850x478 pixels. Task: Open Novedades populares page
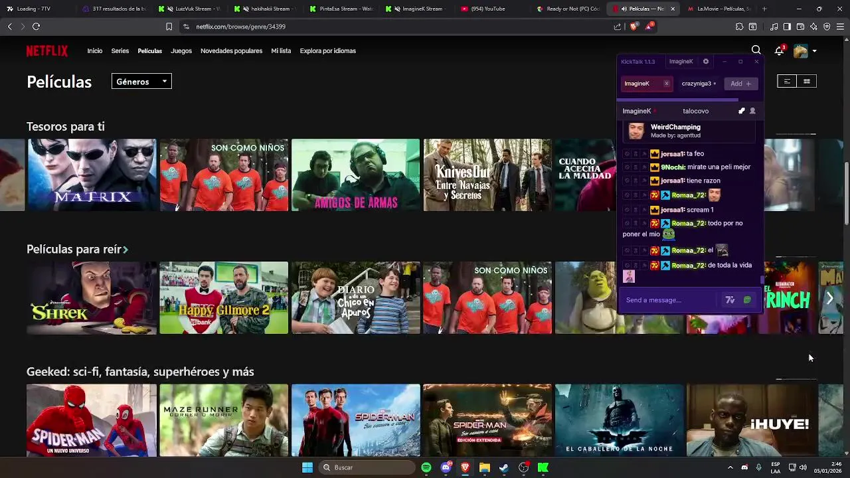231,51
